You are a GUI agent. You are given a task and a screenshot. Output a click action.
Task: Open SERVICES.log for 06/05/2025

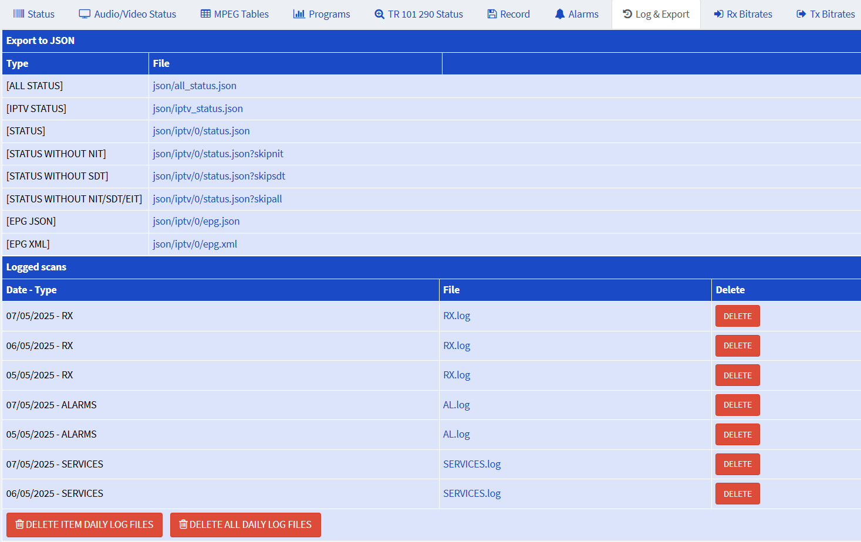click(472, 493)
